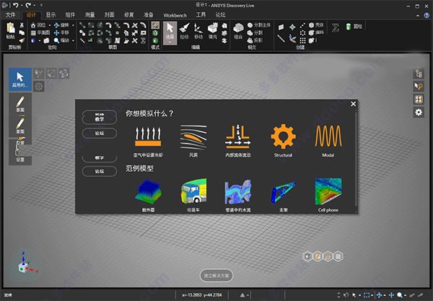This screenshot has width=433, height=301.
Task: Open the 缩放 dropdown arrow
Action: click(x=73, y=40)
